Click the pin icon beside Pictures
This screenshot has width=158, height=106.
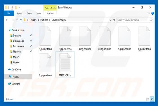point(31,52)
